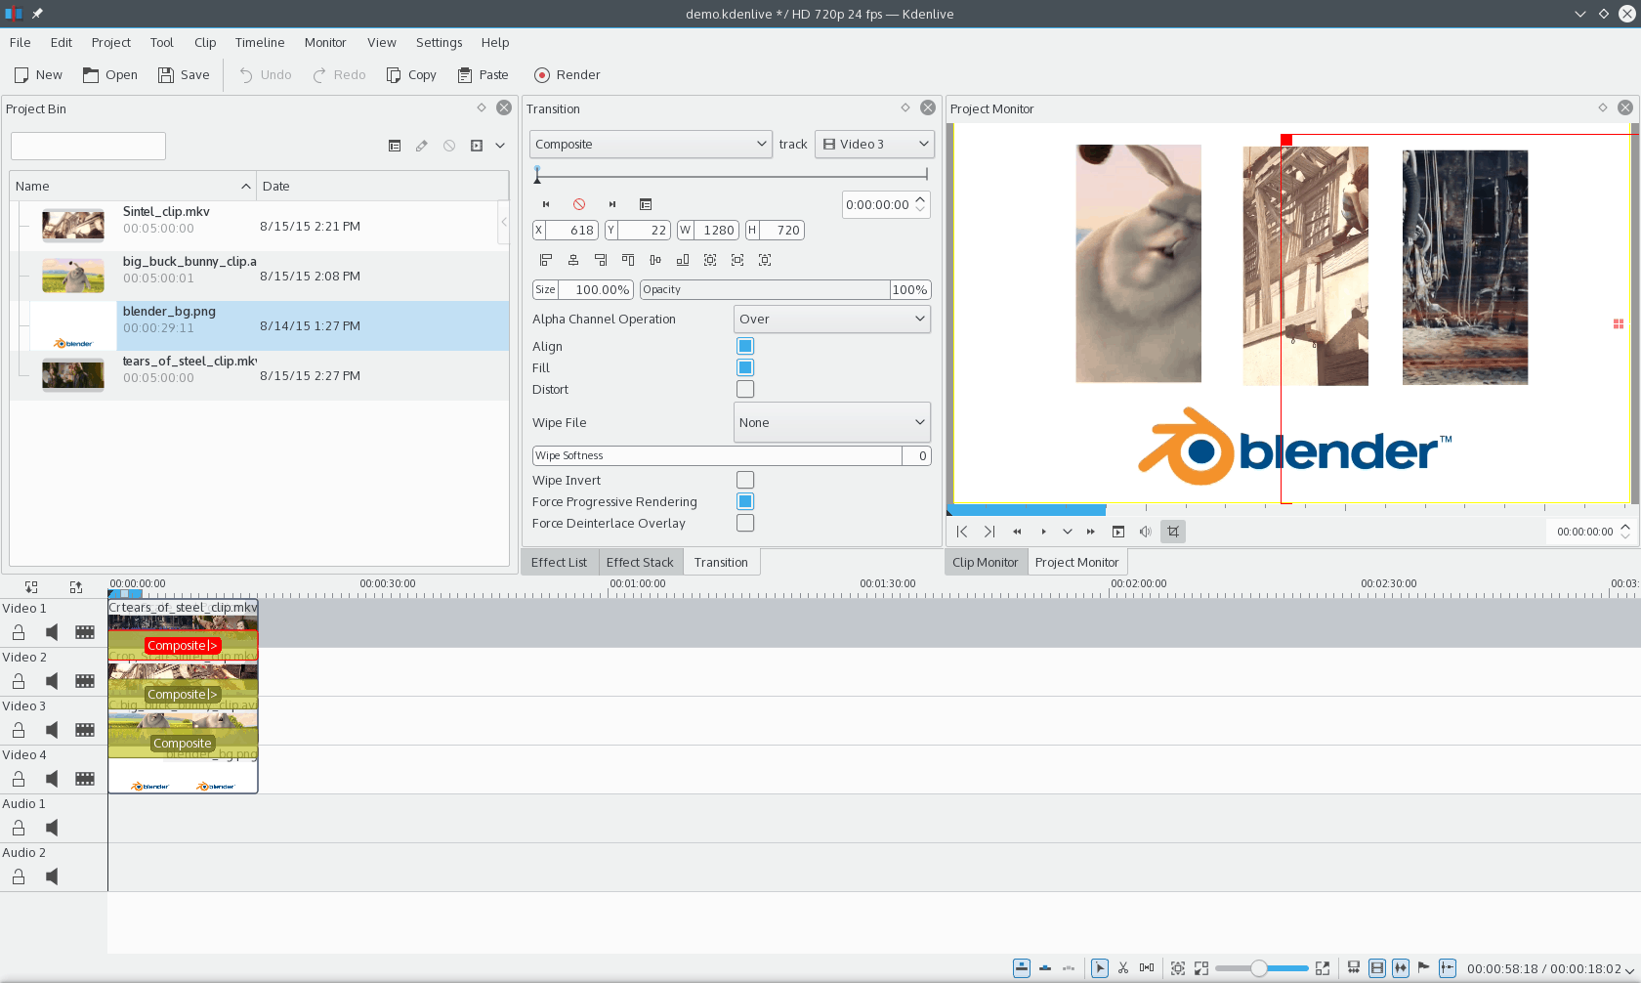Screen dimensions: 1641x983
Task: Click the timeline zoom slider
Action: (1261, 968)
